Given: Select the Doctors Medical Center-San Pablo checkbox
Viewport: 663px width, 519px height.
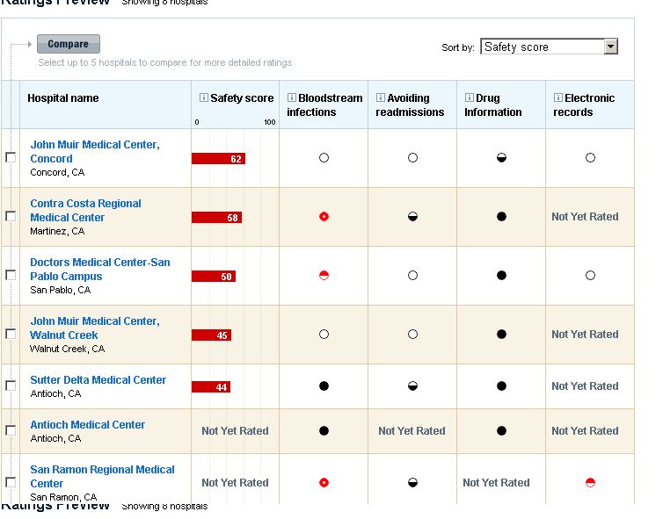Looking at the screenshot, I should click(x=11, y=275).
